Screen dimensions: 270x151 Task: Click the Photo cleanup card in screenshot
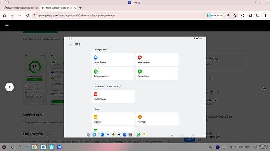(x=113, y=60)
